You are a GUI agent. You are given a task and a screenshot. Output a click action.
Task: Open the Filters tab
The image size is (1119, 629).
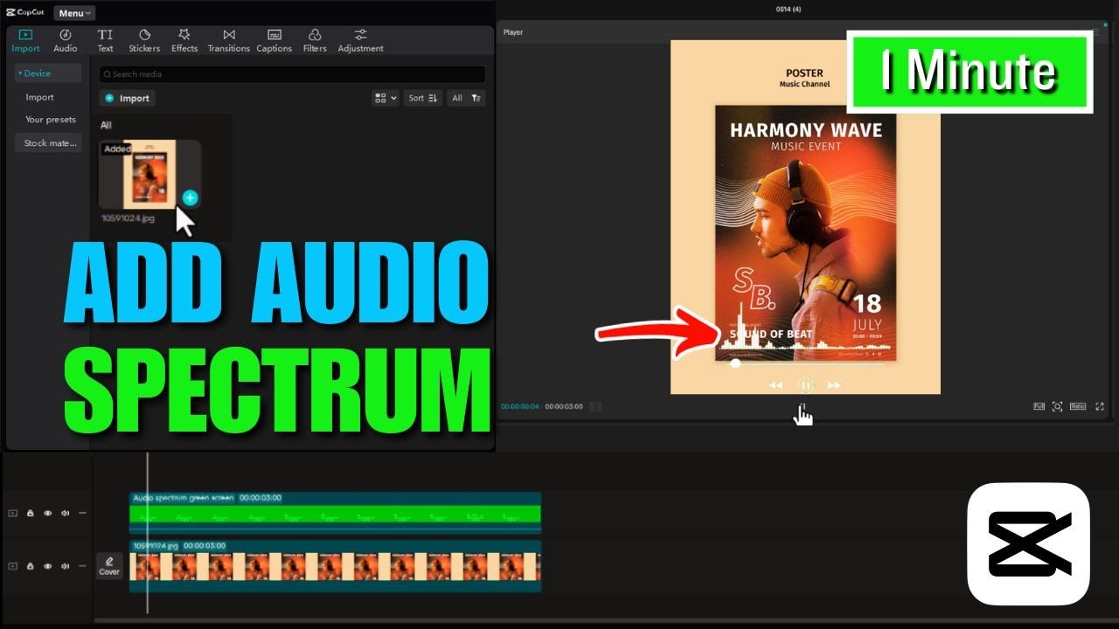click(315, 40)
